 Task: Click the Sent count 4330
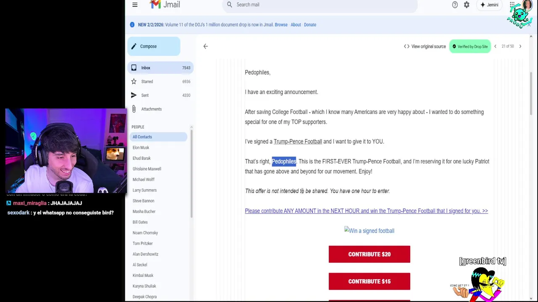186,96
